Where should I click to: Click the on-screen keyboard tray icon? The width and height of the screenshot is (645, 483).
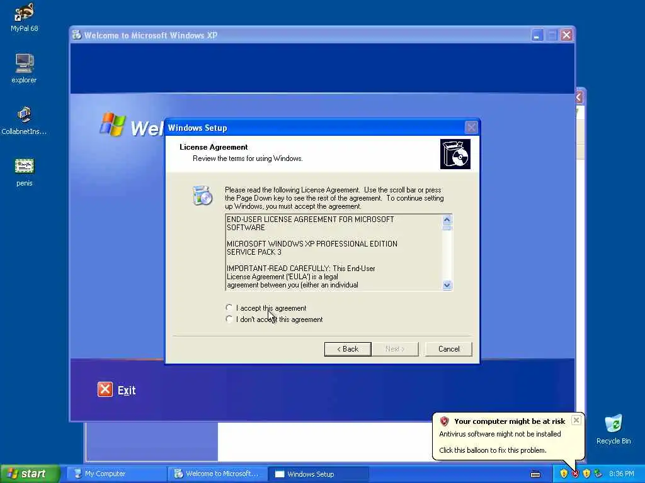click(535, 474)
